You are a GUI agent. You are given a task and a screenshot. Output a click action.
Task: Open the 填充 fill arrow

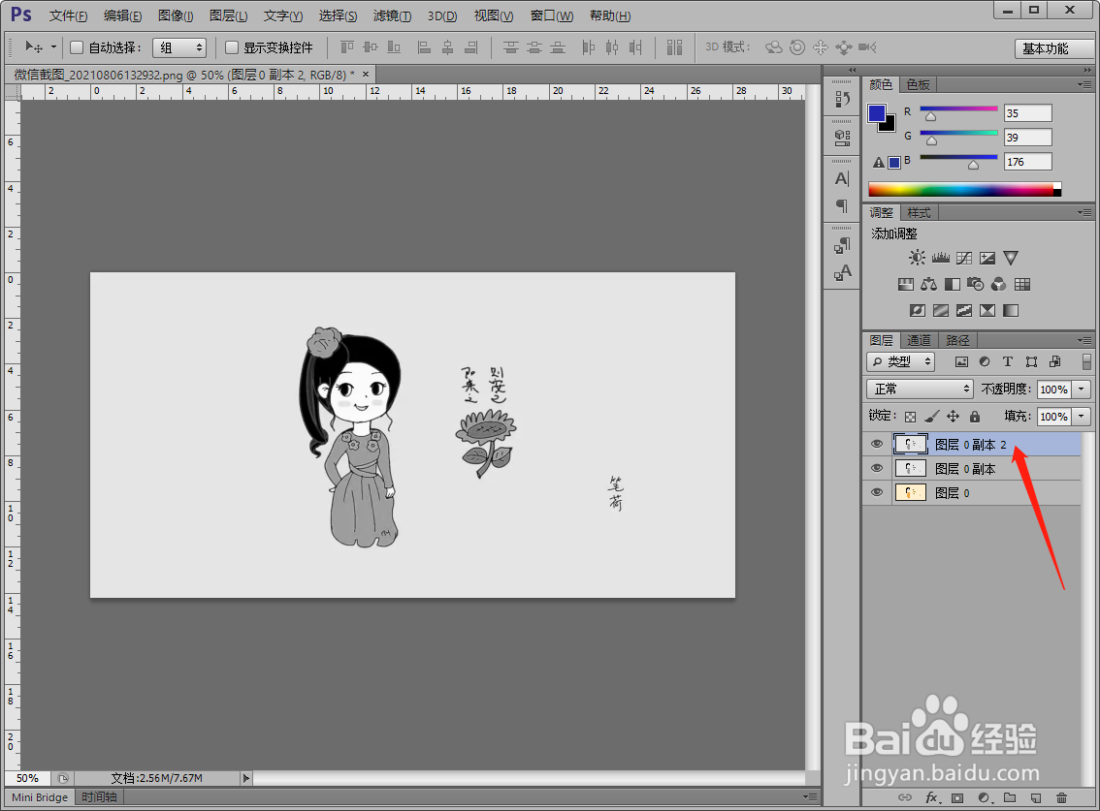tap(1081, 417)
